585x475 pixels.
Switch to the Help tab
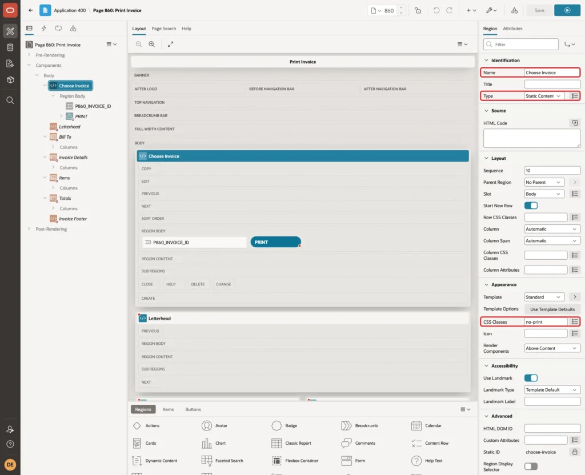186,29
